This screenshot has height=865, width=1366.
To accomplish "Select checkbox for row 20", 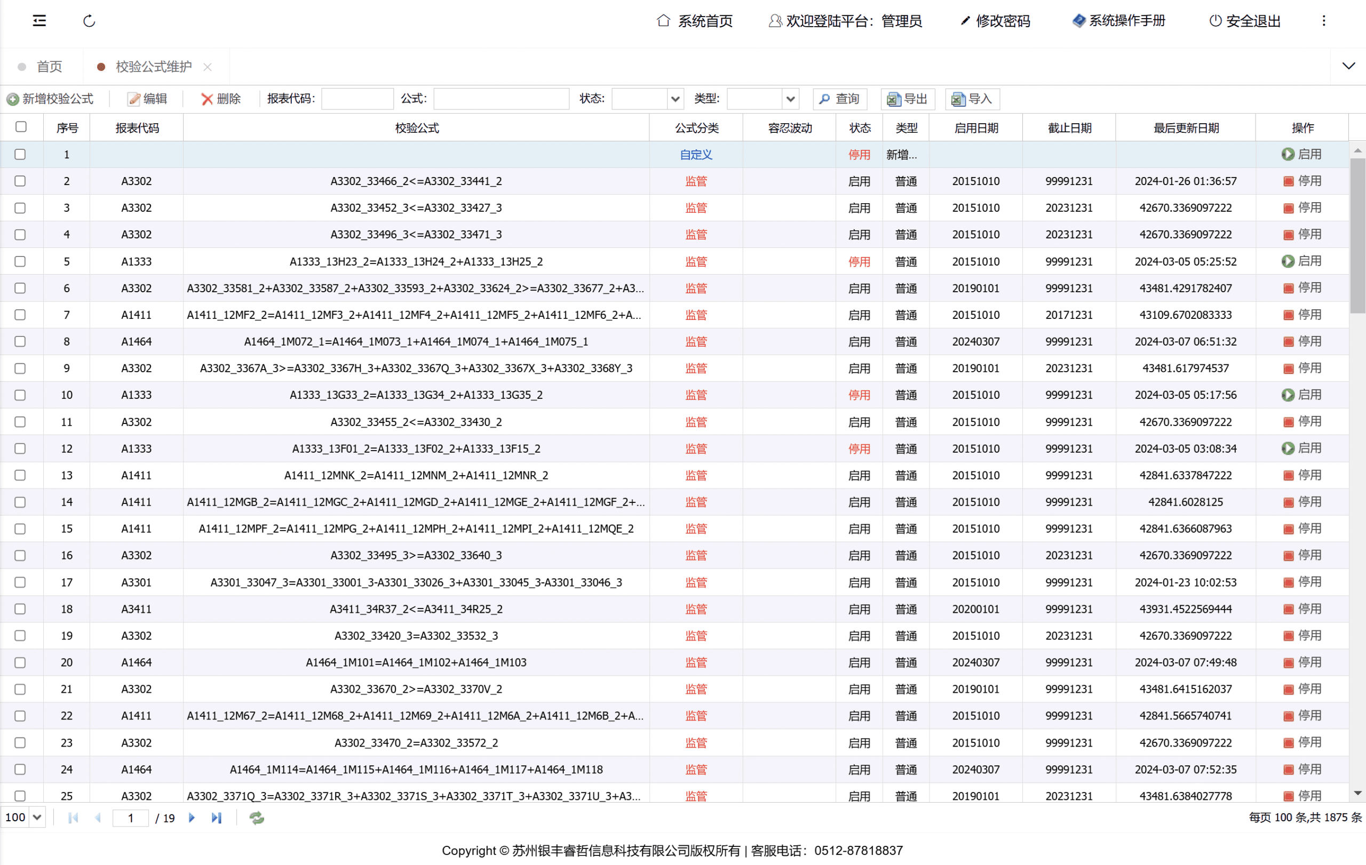I will (20, 662).
